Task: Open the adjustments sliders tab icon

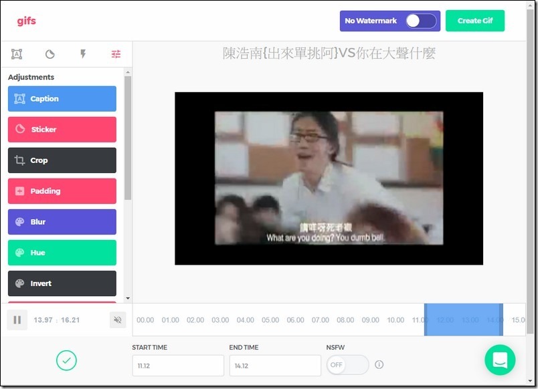Action: 116,54
